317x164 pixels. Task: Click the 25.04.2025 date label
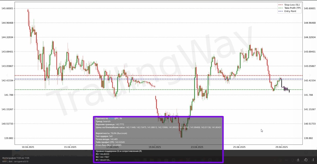239,147
